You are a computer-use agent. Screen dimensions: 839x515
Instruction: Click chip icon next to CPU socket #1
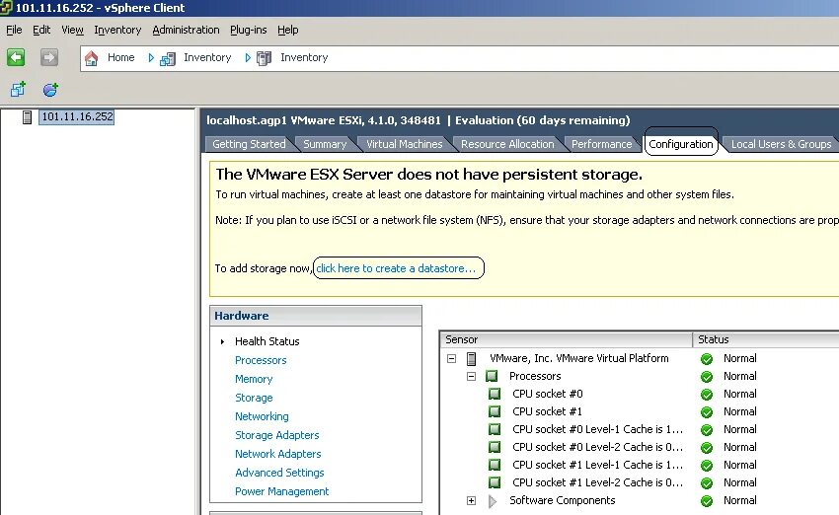495,411
